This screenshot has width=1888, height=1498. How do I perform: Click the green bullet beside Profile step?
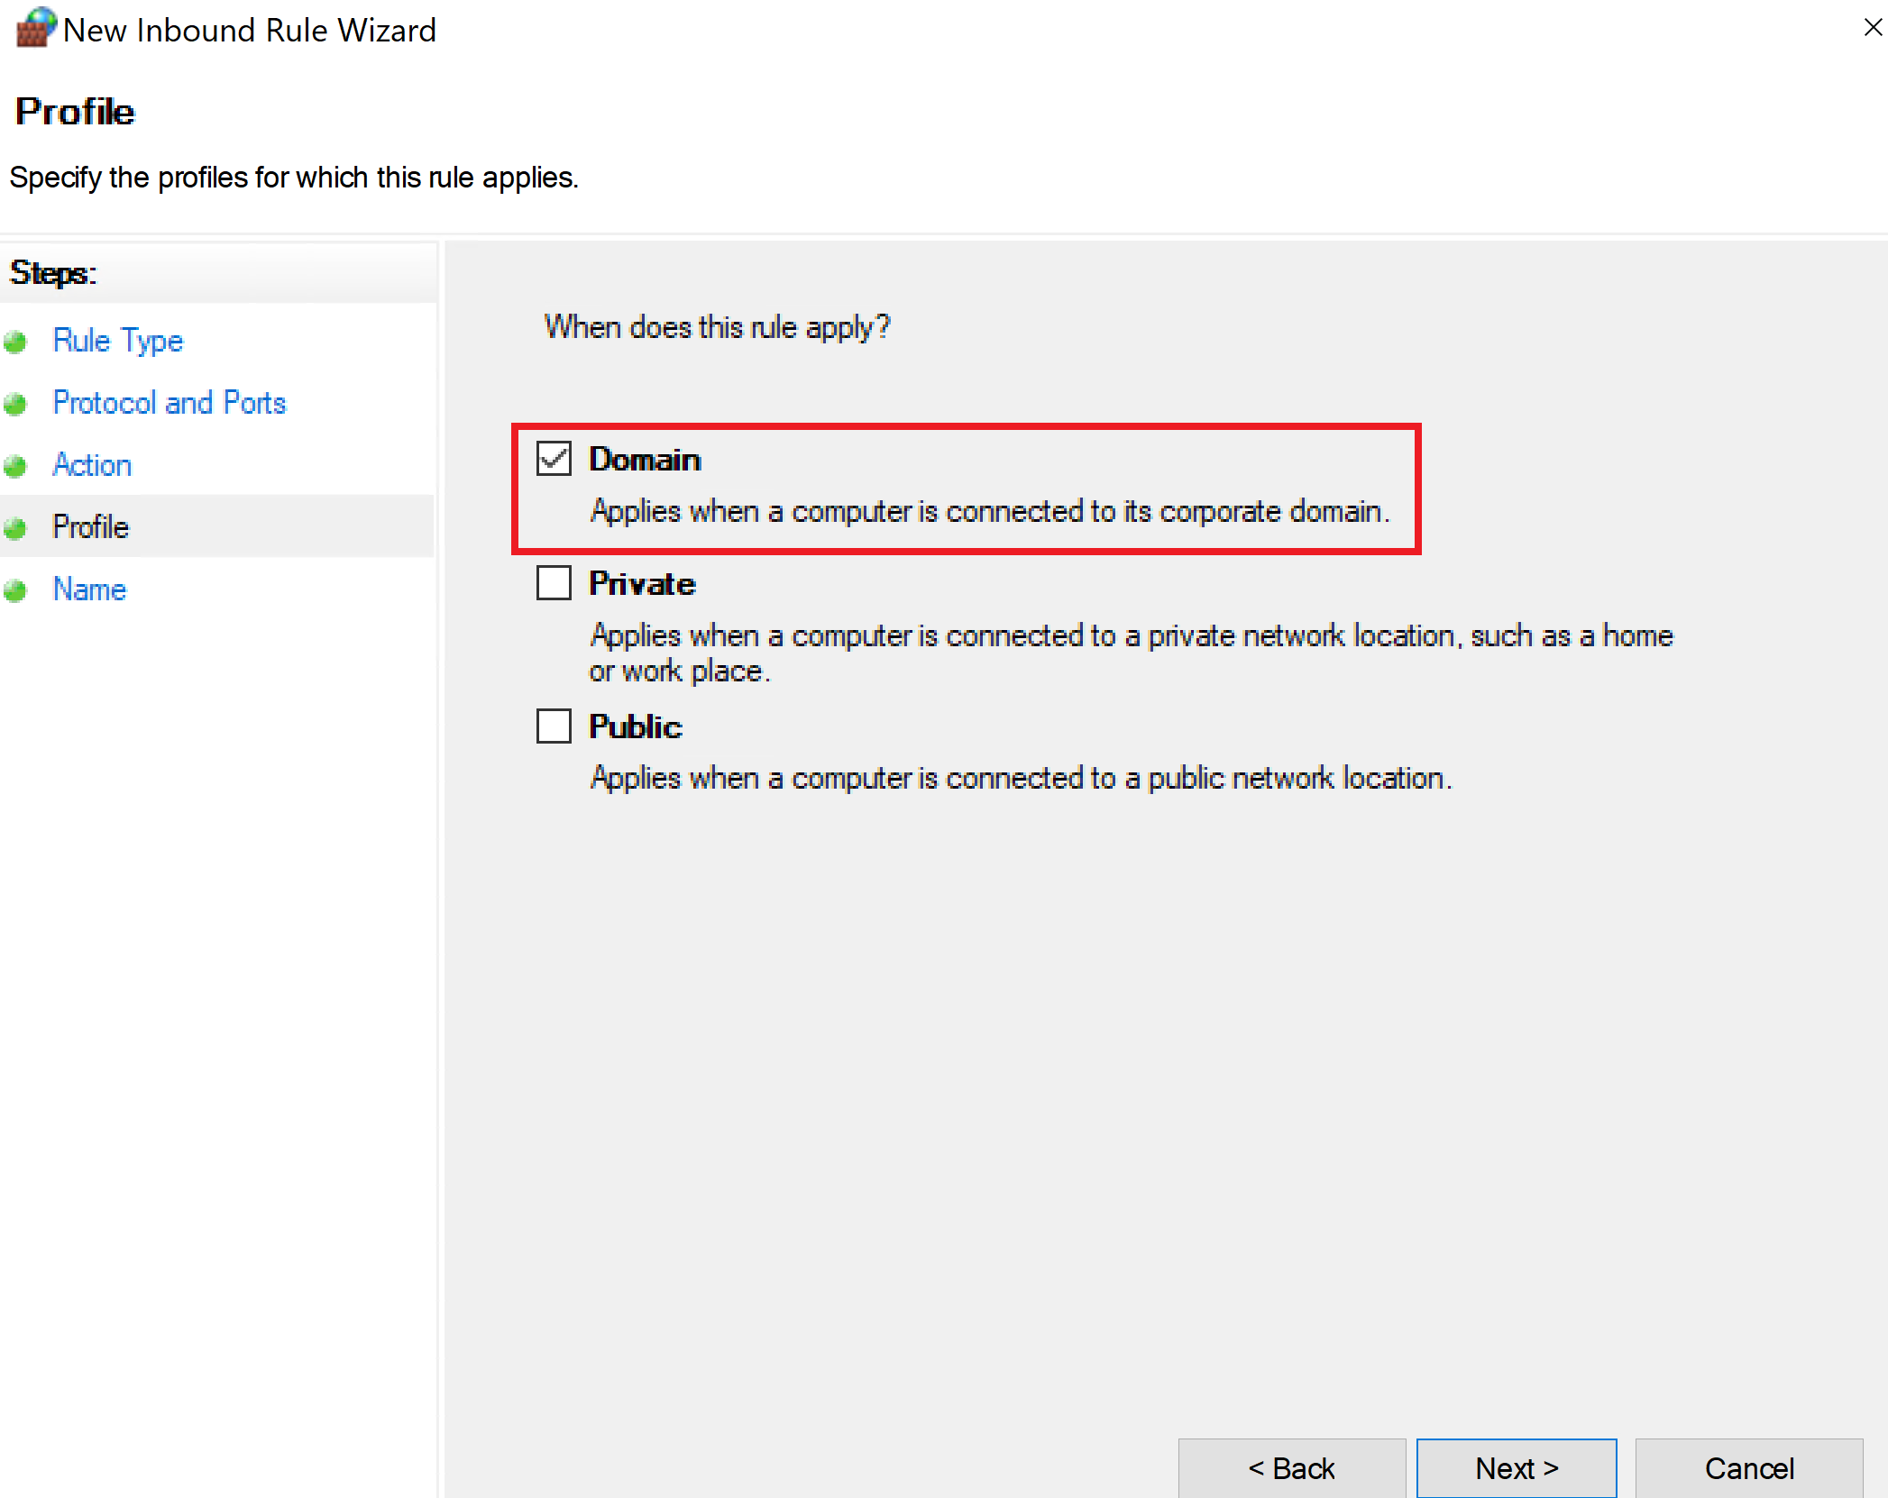[15, 528]
